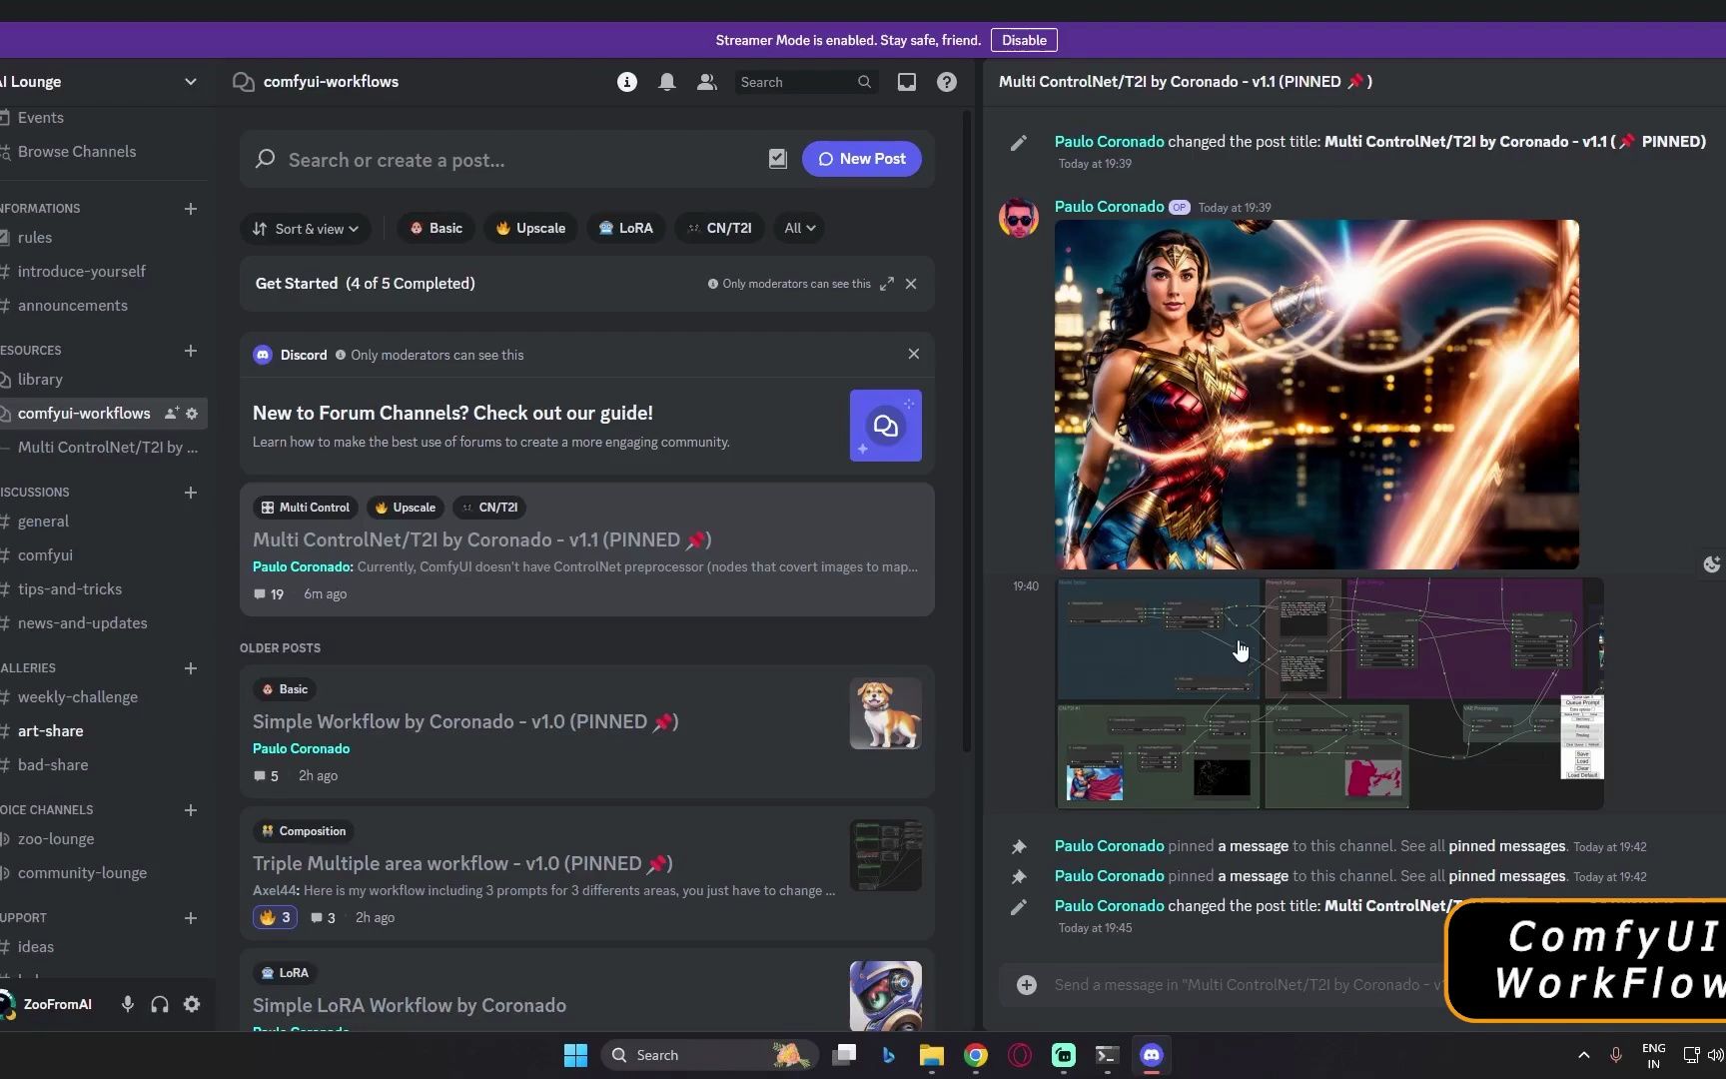This screenshot has height=1079, width=1726.
Task: Add channel to VOICE CHANNELS category
Action: [x=190, y=810]
